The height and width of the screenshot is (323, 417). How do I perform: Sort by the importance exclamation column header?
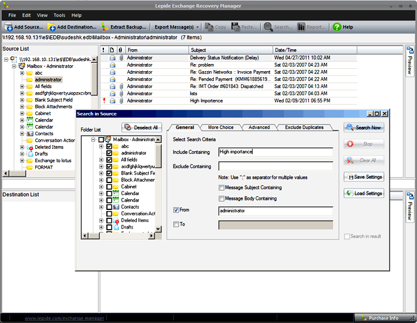(x=103, y=50)
